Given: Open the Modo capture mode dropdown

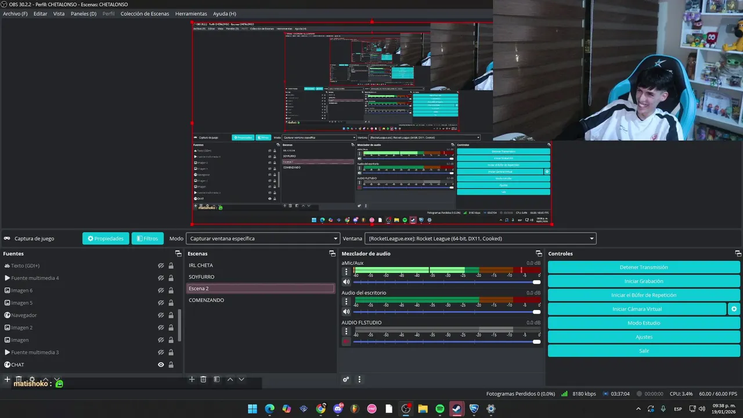Looking at the screenshot, I should click(263, 239).
